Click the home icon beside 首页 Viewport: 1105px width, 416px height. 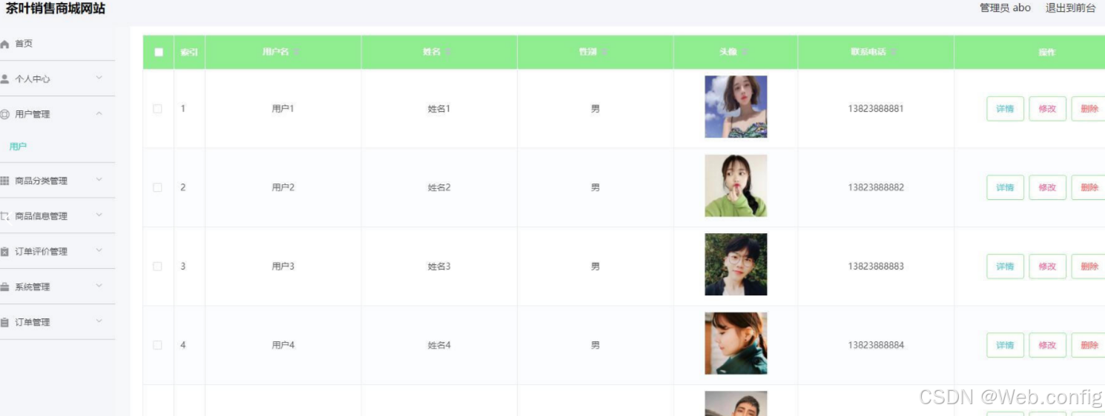[x=4, y=44]
